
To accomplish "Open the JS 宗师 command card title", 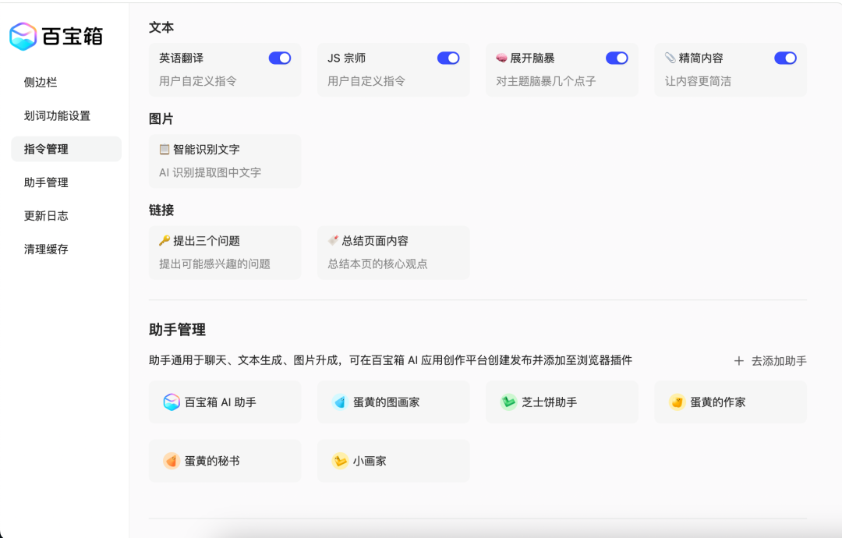I will click(346, 58).
